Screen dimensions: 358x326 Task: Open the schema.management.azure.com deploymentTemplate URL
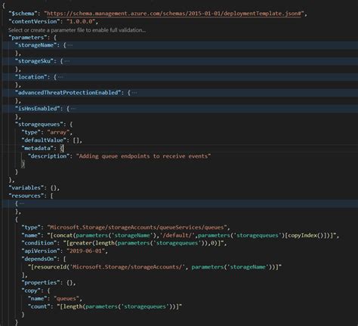(174, 14)
